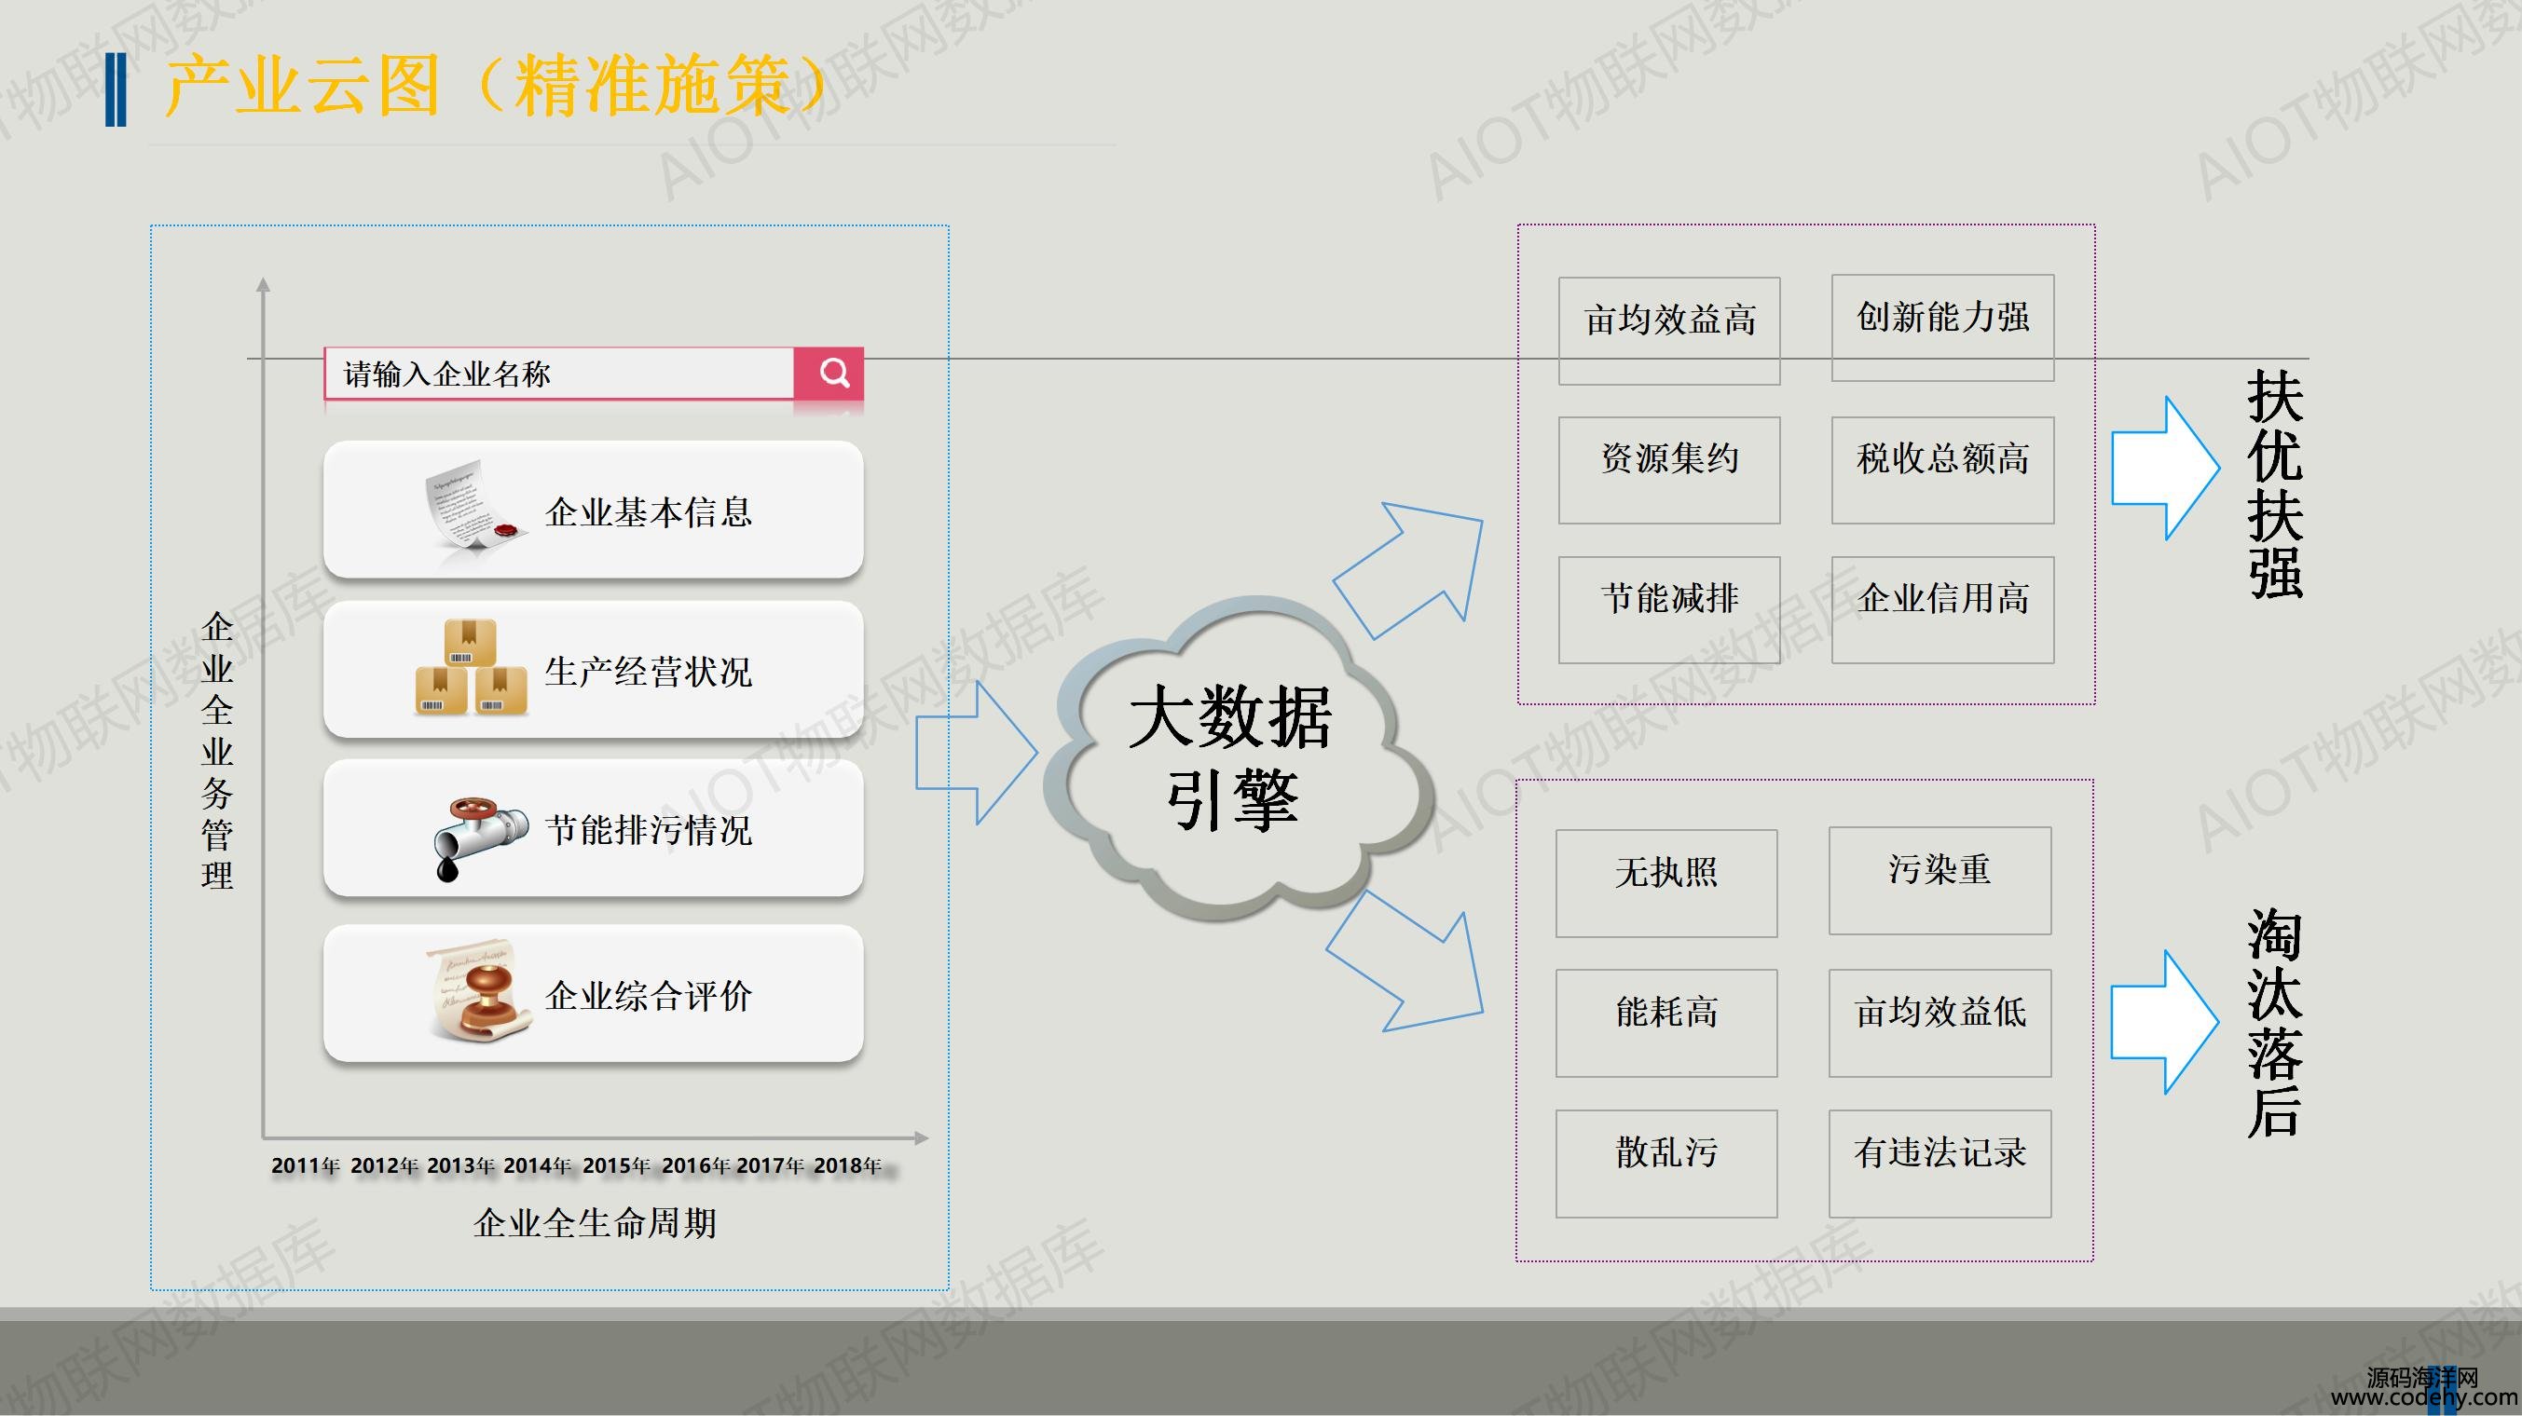Select the 节能减排 tag box
Viewport: 2522px width, 1416px height.
pyautogui.click(x=1669, y=609)
